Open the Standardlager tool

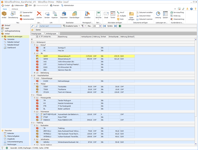click(74, 15)
